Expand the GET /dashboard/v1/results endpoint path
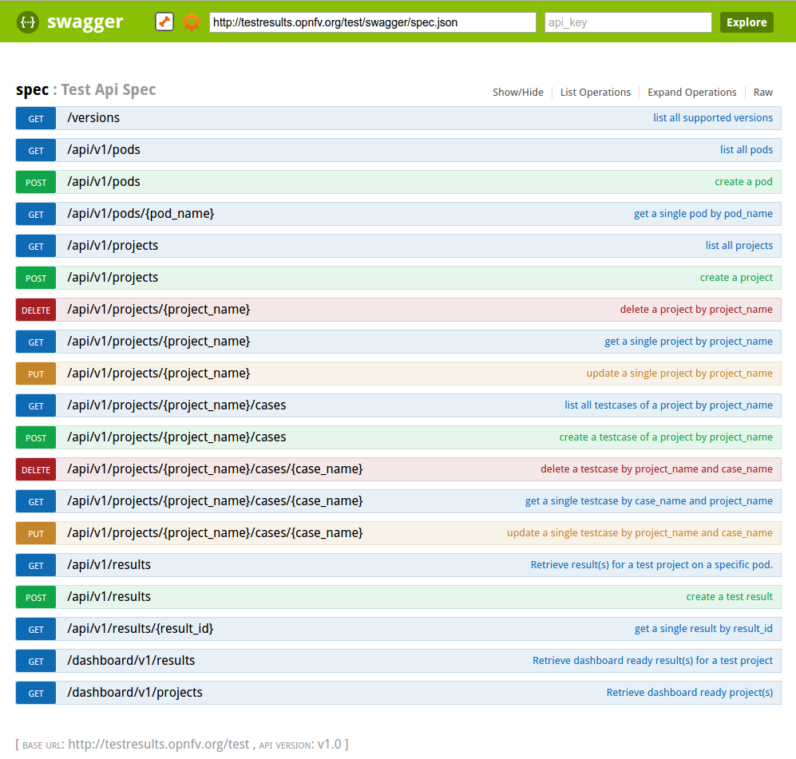The height and width of the screenshot is (759, 796). (131, 661)
